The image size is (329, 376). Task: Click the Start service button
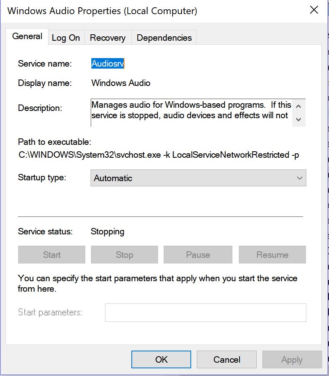(52, 255)
